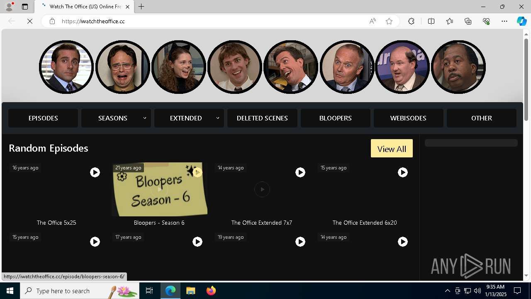Open the Favorites list icon

tap(450, 21)
